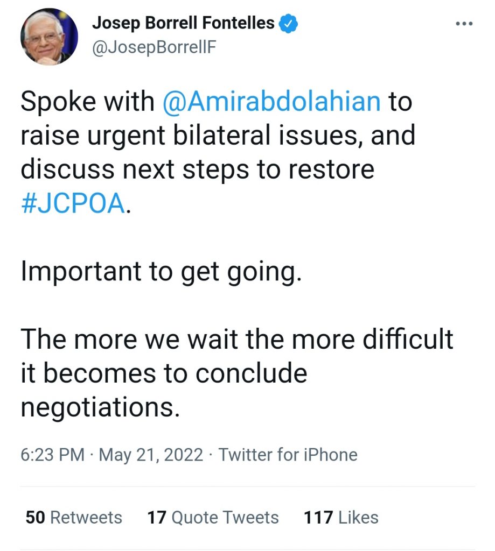
Task: Click the 6:23 PM timestamp
Action: (52, 455)
